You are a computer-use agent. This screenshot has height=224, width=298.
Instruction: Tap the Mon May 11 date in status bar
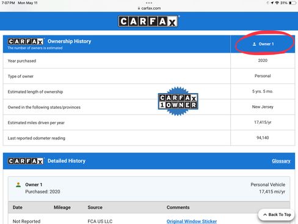(x=27, y=3)
